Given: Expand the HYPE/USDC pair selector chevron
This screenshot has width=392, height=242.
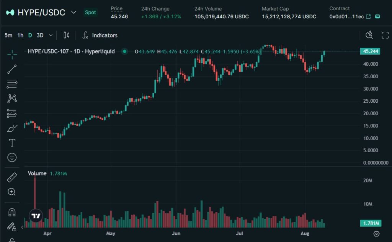Looking at the screenshot, I should coord(73,12).
